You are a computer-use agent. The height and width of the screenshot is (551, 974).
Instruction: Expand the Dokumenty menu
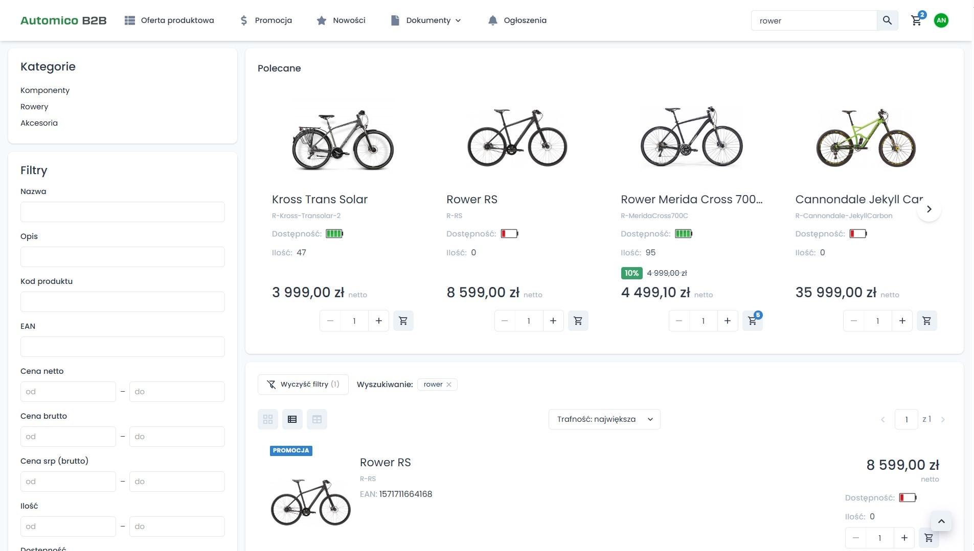click(x=426, y=20)
